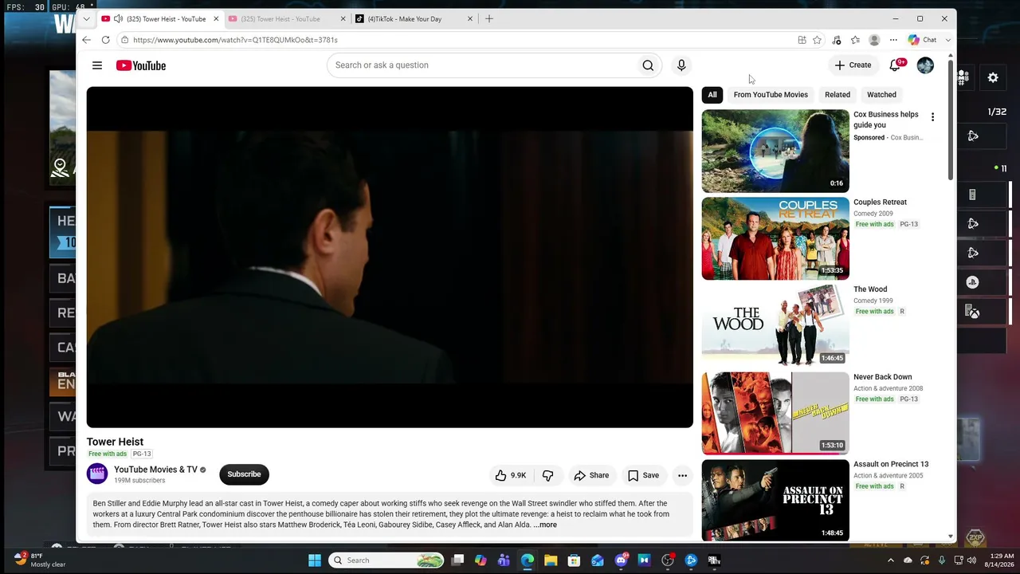Viewport: 1020px width, 574px height.
Task: Save the video to a playlist
Action: 643,475
